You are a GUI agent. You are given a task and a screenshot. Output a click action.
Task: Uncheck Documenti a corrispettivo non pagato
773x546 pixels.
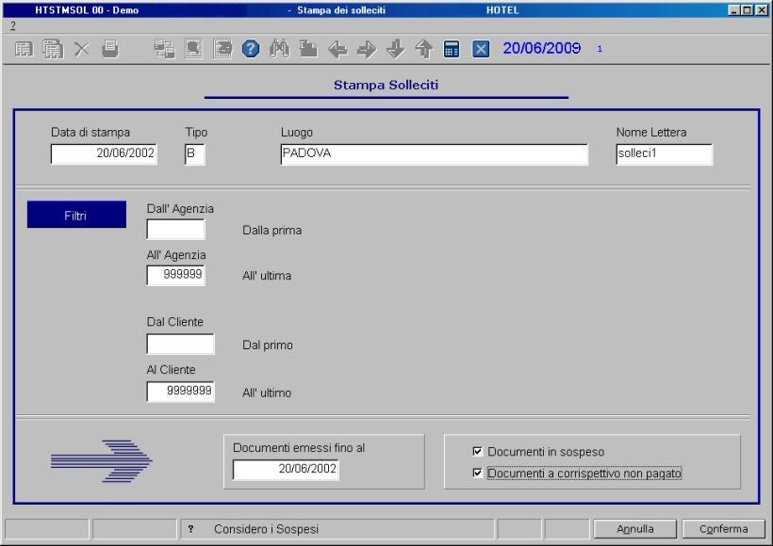(478, 474)
